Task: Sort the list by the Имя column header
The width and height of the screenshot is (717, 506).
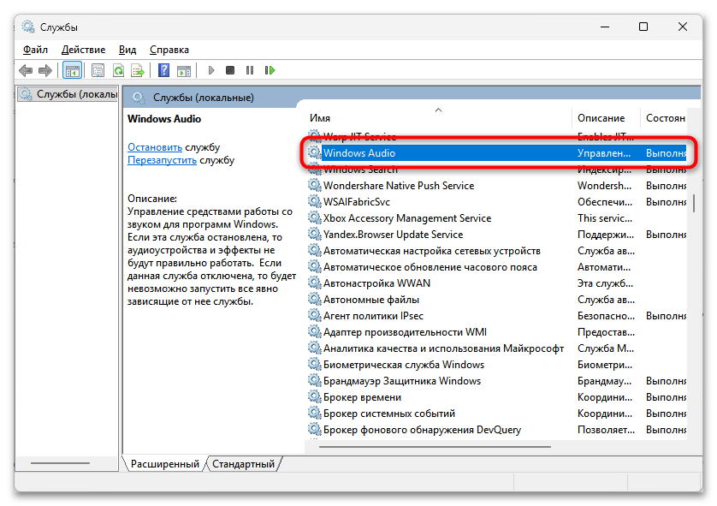Action: click(x=436, y=118)
